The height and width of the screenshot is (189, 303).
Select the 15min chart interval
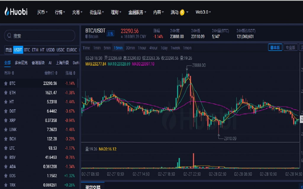point(118,48)
